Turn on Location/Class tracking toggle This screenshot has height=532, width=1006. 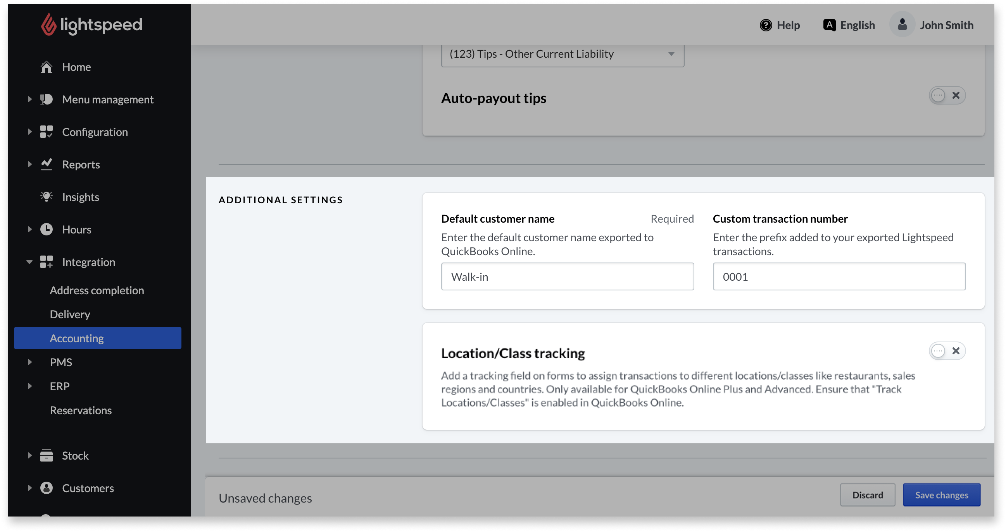[947, 351]
